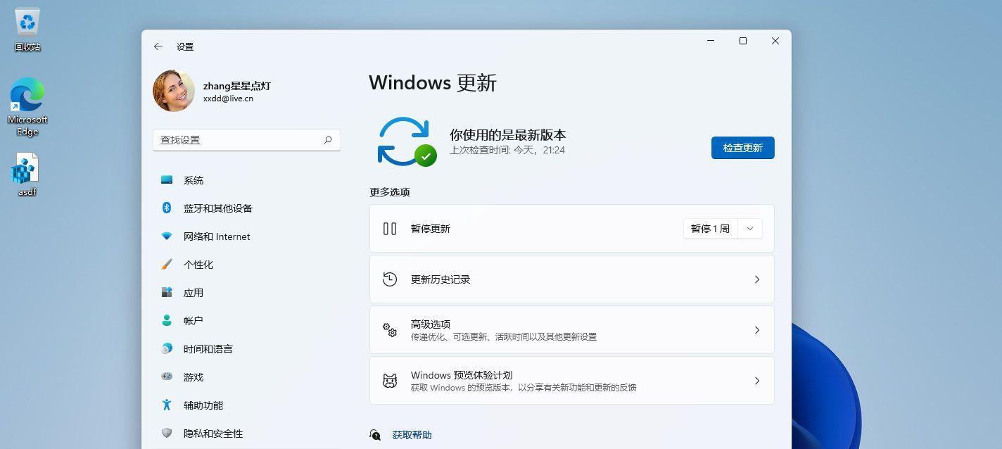
Task: Click the email xxdd@live.cn
Action: pyautogui.click(x=228, y=99)
